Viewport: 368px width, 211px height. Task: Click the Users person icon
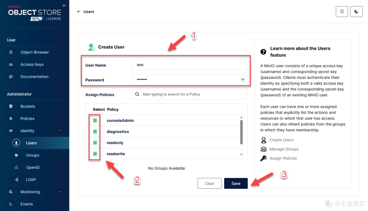[x=16, y=143]
